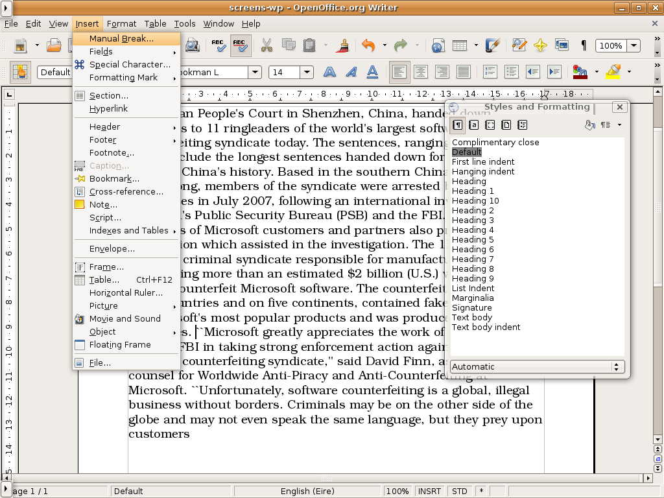Image resolution: width=664 pixels, height=498 pixels.
Task: Run the Spellcheck icon
Action: click(219, 45)
